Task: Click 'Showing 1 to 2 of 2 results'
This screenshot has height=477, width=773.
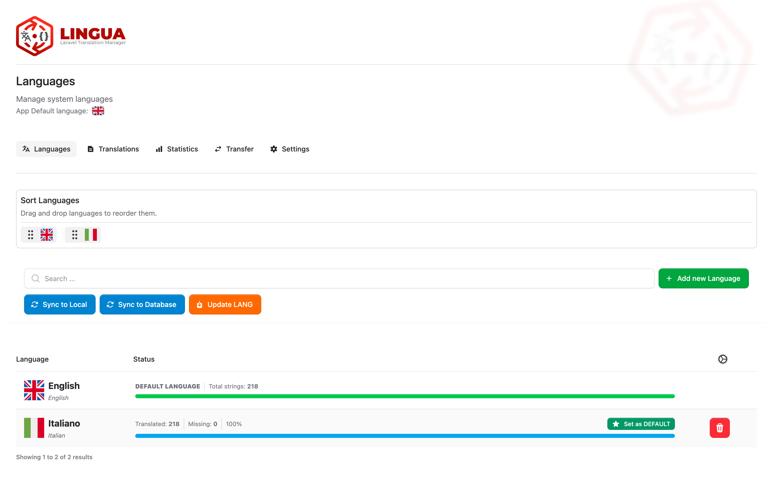Action: point(54,457)
